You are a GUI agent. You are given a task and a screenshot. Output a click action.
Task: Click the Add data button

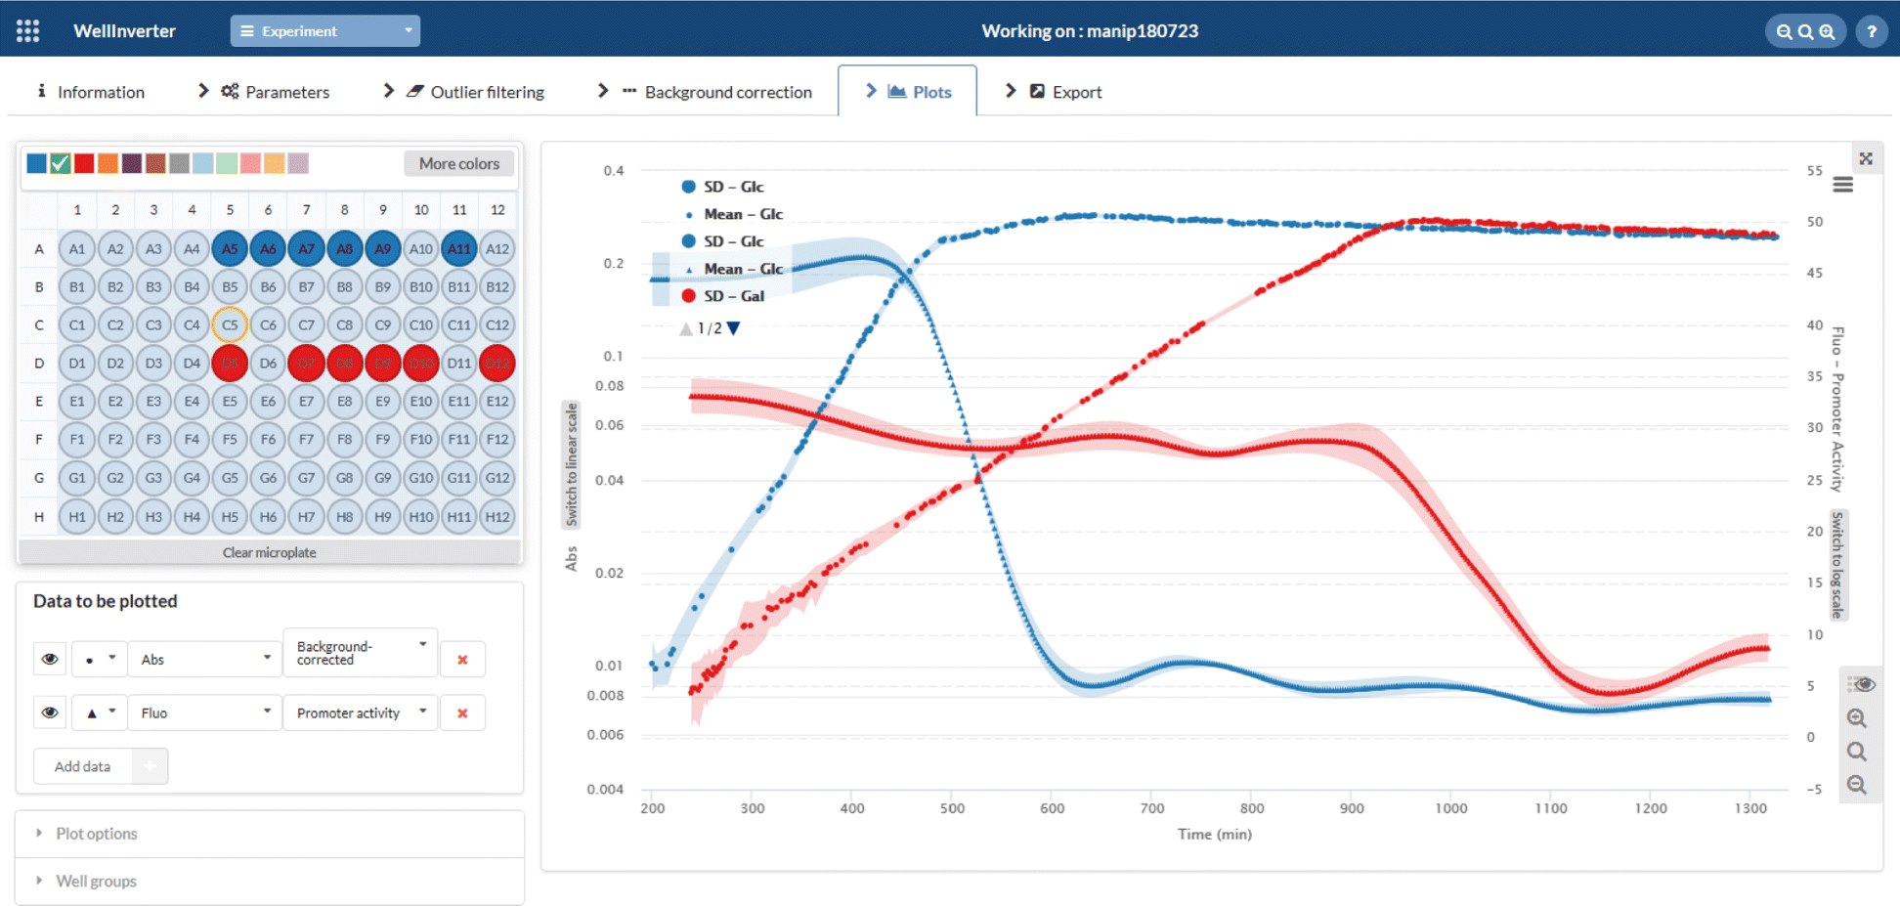click(x=83, y=766)
